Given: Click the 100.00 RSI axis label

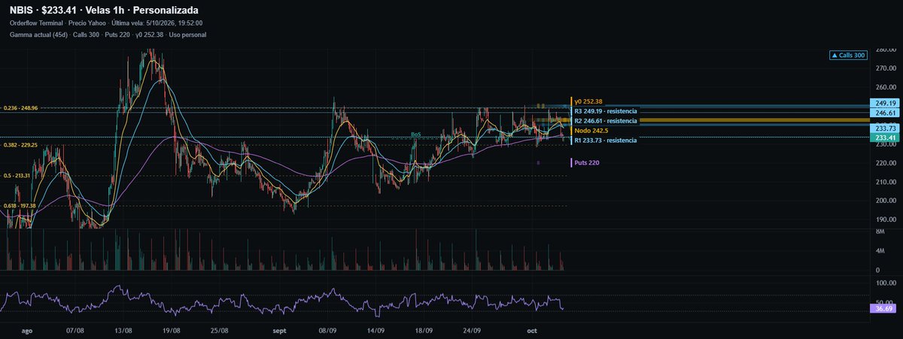Looking at the screenshot, I should (885, 285).
